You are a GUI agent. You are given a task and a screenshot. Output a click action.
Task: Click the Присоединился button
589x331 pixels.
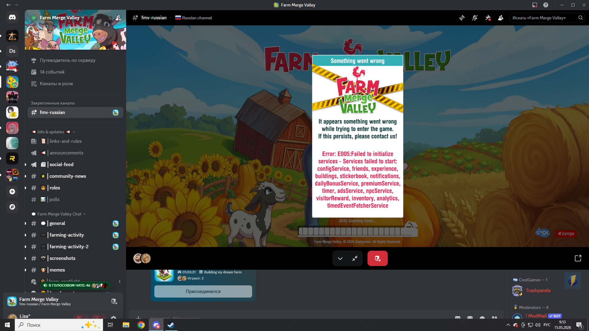coord(203,291)
